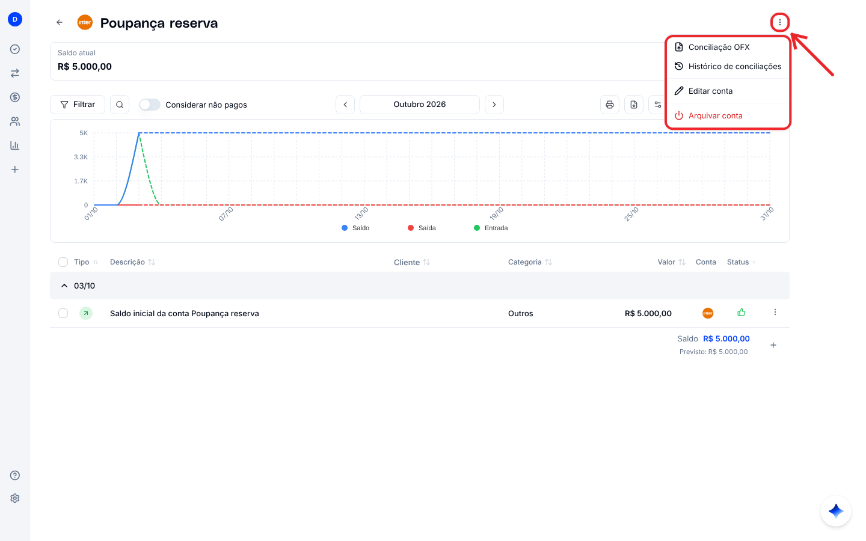The height and width of the screenshot is (541, 866).
Task: Click the Filtrar button
Action: tap(78, 105)
